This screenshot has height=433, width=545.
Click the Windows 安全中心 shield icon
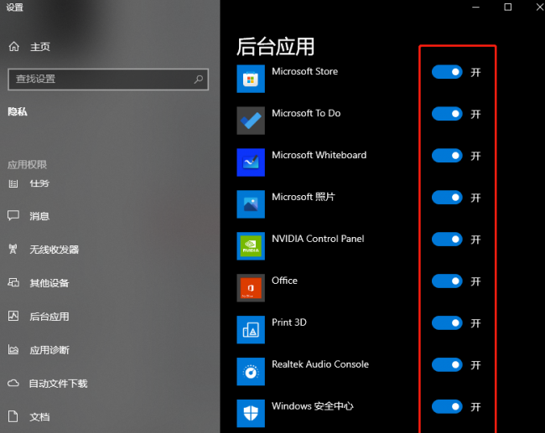(251, 413)
